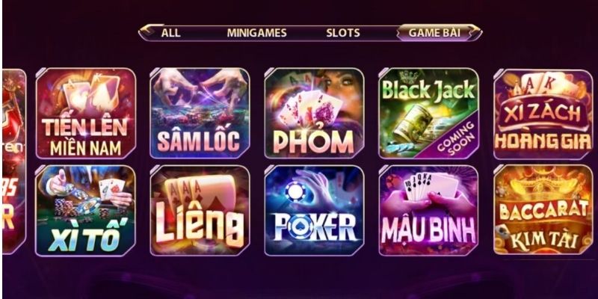Open the partially visible bottom-left game tile

pyautogui.click(x=14, y=210)
